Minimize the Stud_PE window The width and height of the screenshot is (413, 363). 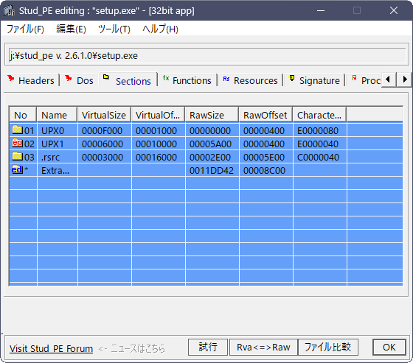tap(321, 10)
